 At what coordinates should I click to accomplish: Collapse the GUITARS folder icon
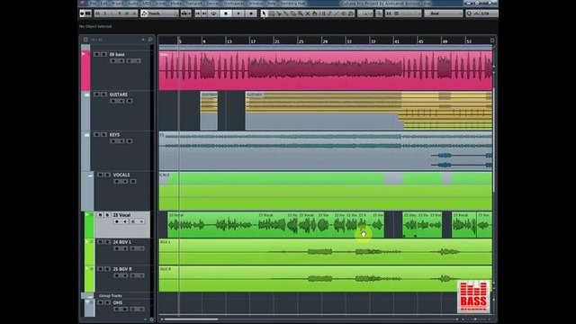(86, 94)
